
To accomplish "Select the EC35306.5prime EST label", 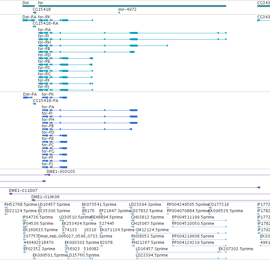I will [54, 211].
